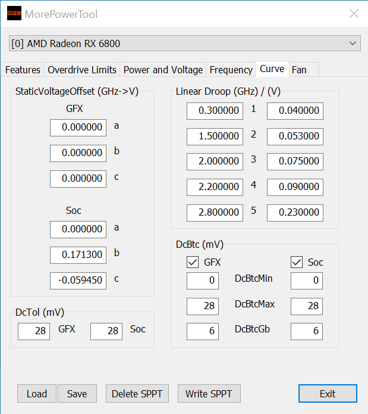
Task: Edit the Soc DcBtcGb field
Action: click(x=307, y=331)
